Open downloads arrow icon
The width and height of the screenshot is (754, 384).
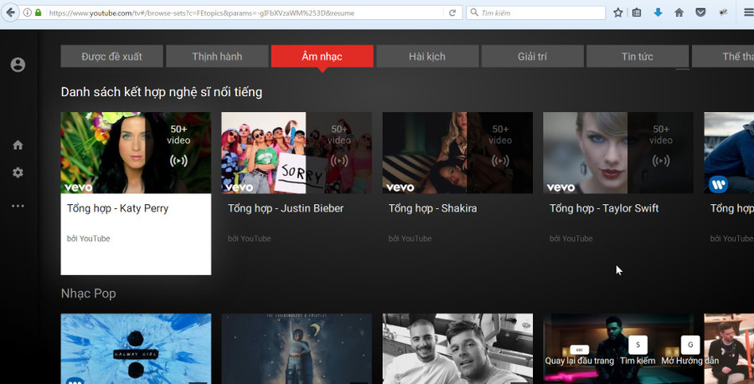coord(658,13)
